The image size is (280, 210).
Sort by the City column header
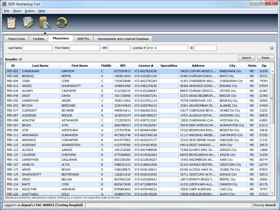tap(232, 66)
